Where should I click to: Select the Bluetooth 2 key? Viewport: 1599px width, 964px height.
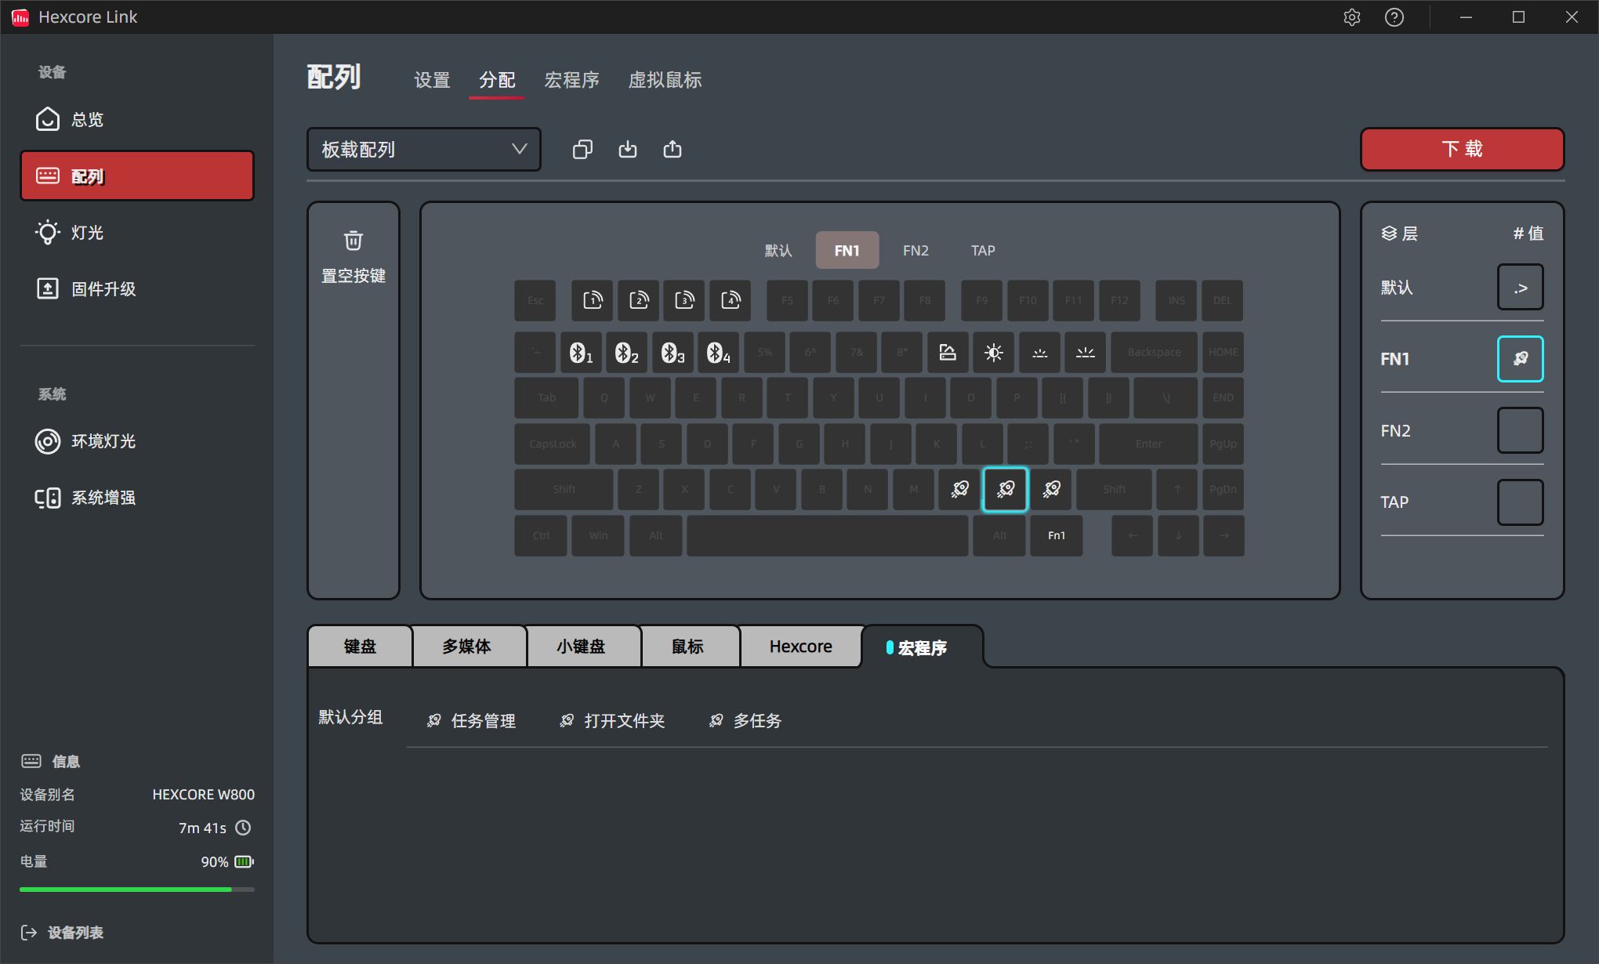(x=626, y=353)
